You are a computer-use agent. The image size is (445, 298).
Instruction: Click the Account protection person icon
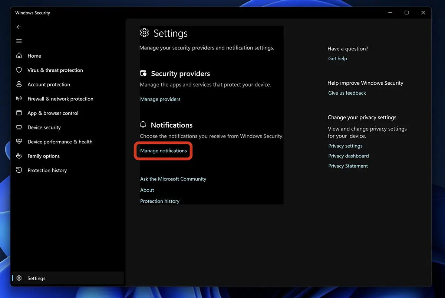click(19, 84)
